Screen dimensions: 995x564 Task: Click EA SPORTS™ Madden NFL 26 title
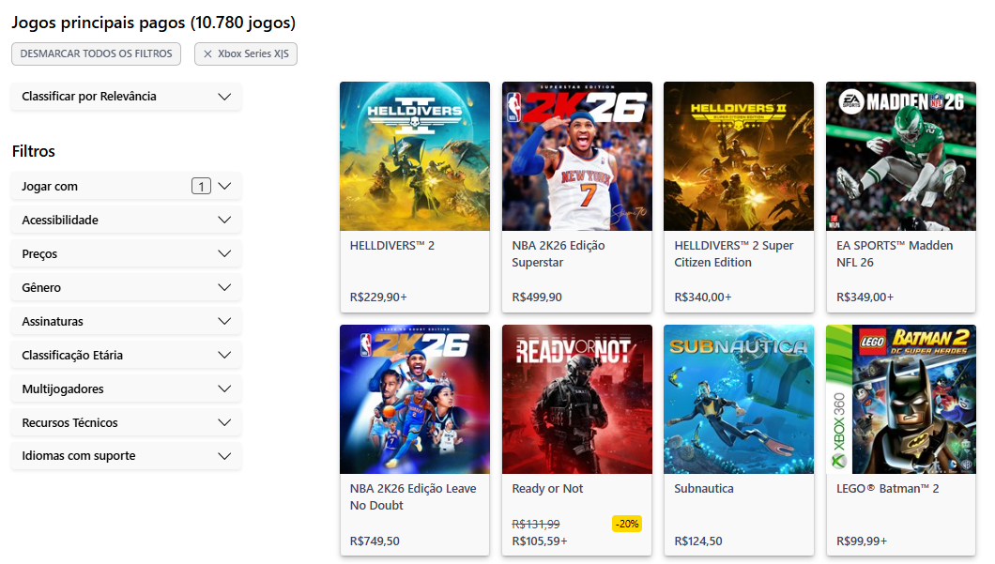(895, 253)
